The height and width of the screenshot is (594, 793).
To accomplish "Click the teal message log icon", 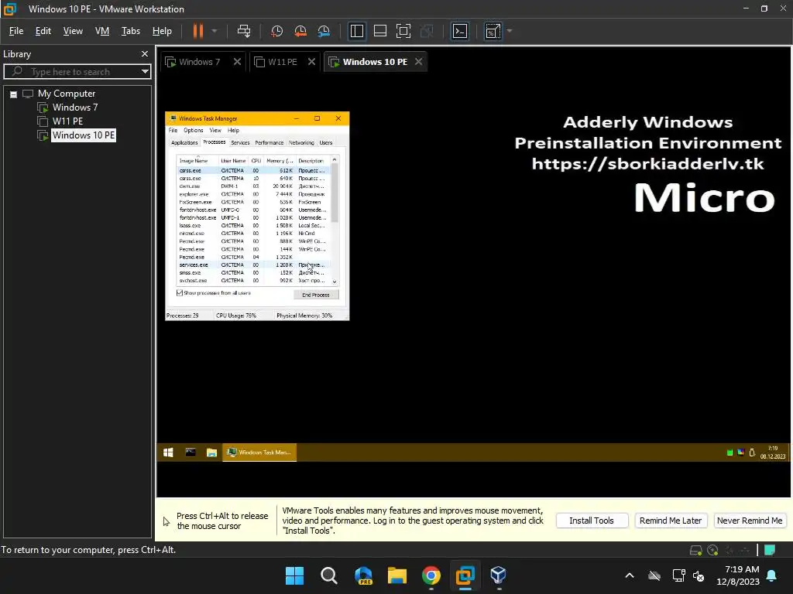I will tap(770, 550).
